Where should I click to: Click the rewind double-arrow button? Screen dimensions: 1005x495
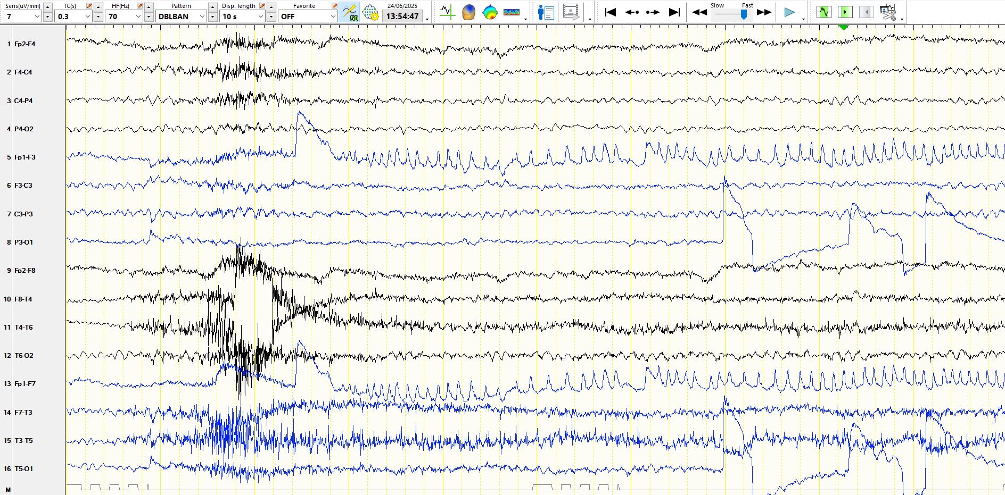[x=699, y=12]
